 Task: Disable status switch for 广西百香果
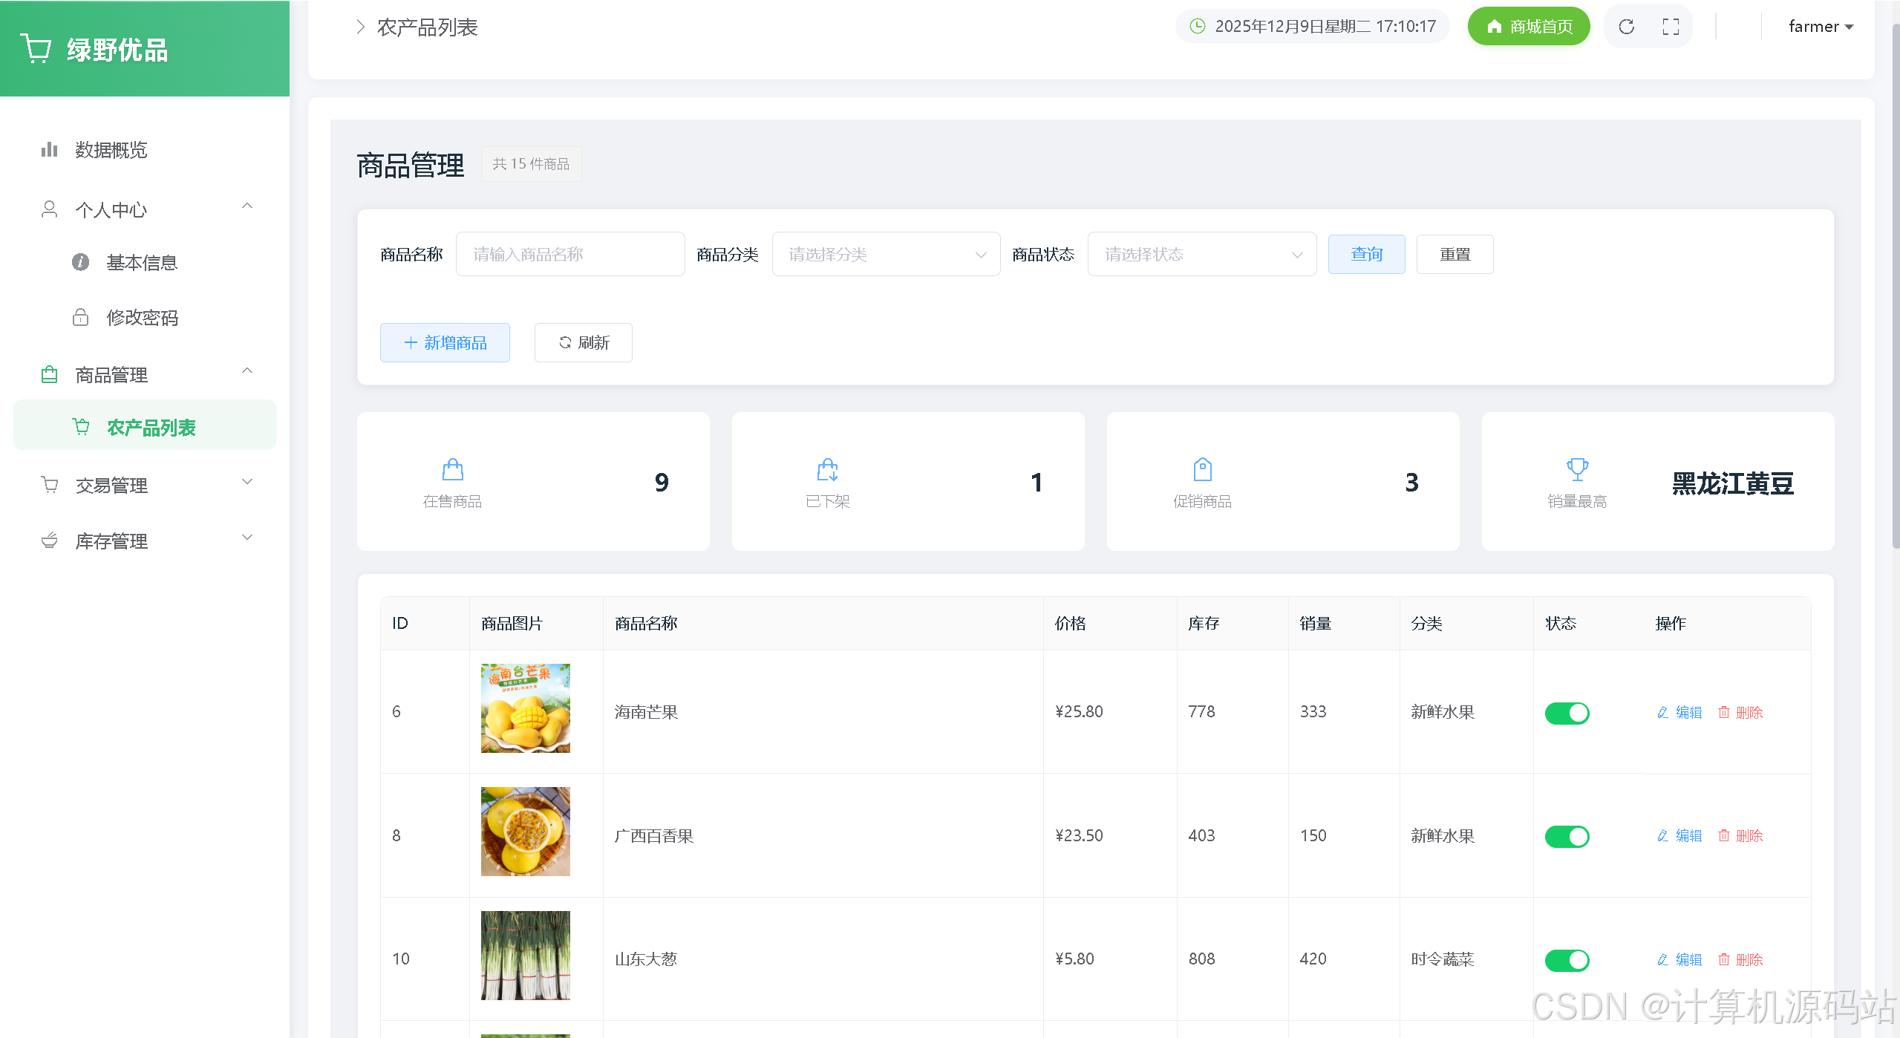tap(1567, 837)
